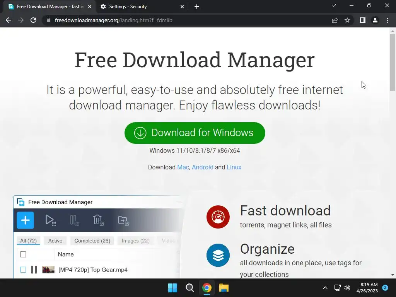
Task: Click the browser forward arrow
Action: (x=21, y=20)
